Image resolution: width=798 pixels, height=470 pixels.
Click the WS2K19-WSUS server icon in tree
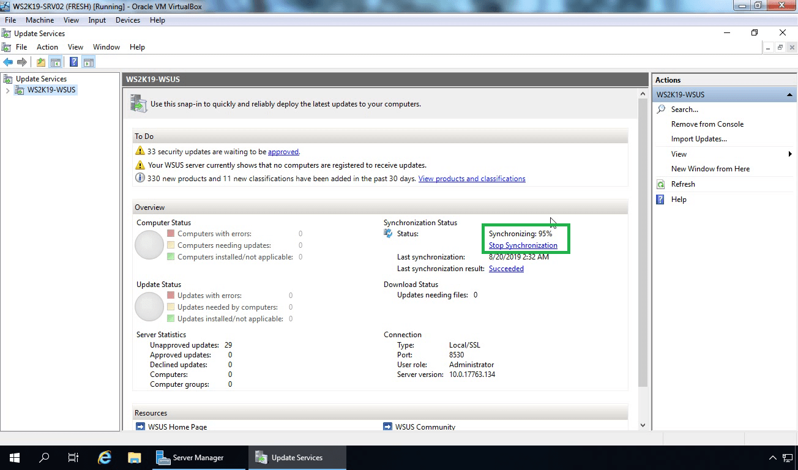tap(20, 91)
